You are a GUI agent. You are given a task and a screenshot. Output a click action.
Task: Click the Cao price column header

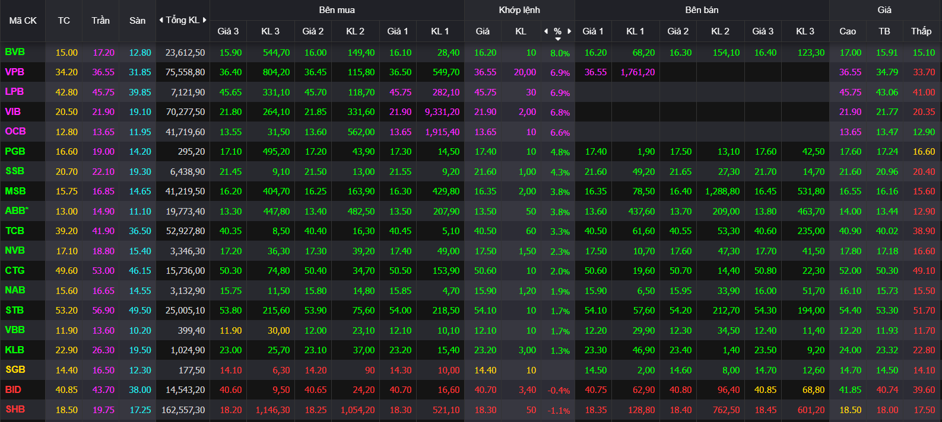pos(848,31)
